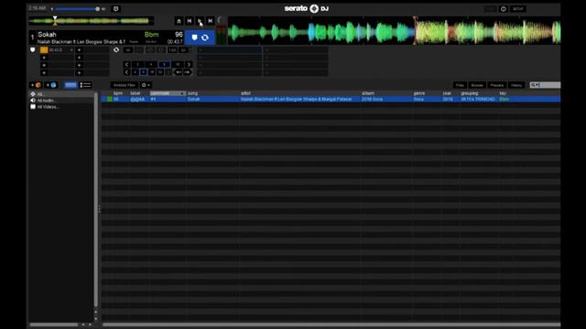Open the Browse panel tab
Viewport: 586px width, 329px height.
coord(477,85)
